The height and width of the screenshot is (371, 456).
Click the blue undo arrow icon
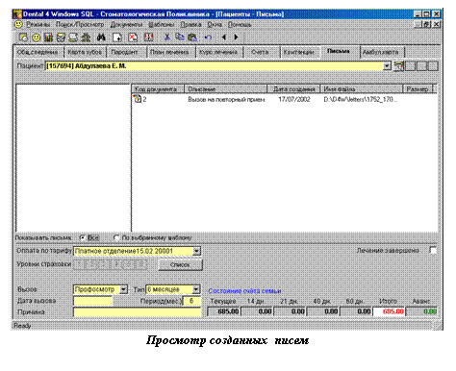[x=208, y=37]
